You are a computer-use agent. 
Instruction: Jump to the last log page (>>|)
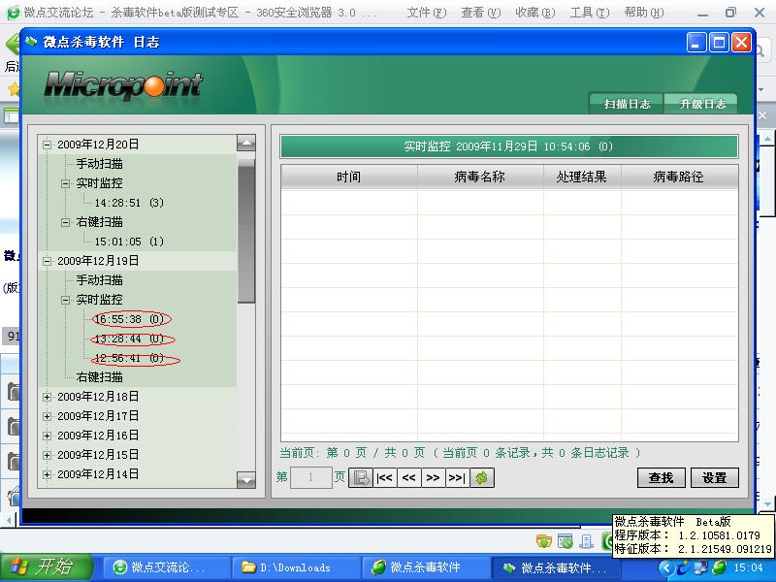click(x=457, y=477)
